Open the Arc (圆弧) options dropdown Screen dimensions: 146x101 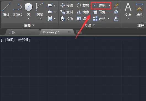[40, 18]
